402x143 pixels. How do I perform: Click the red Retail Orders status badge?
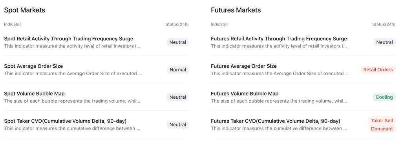(x=378, y=70)
